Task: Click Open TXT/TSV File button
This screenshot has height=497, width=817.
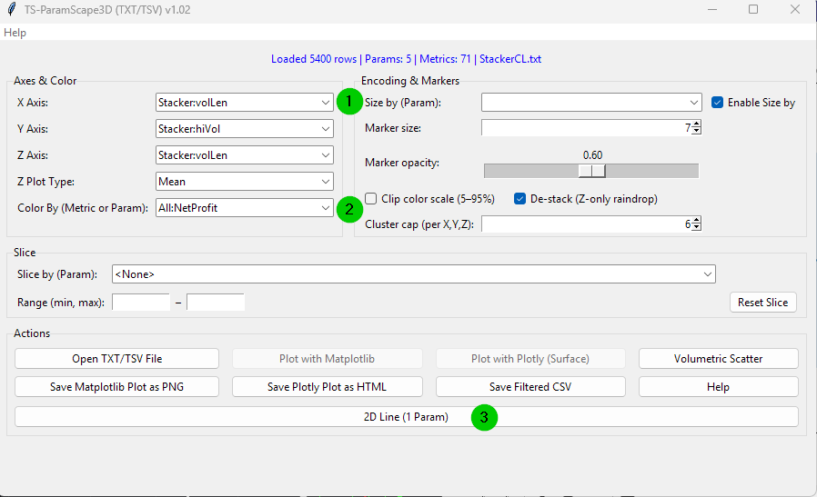Action: tap(116, 359)
